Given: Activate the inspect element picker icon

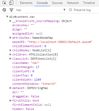Looking at the screenshot, I should (4, 3).
